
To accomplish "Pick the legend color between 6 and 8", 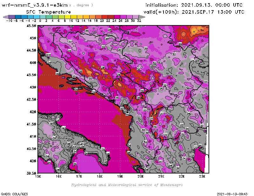I will 61,17.
